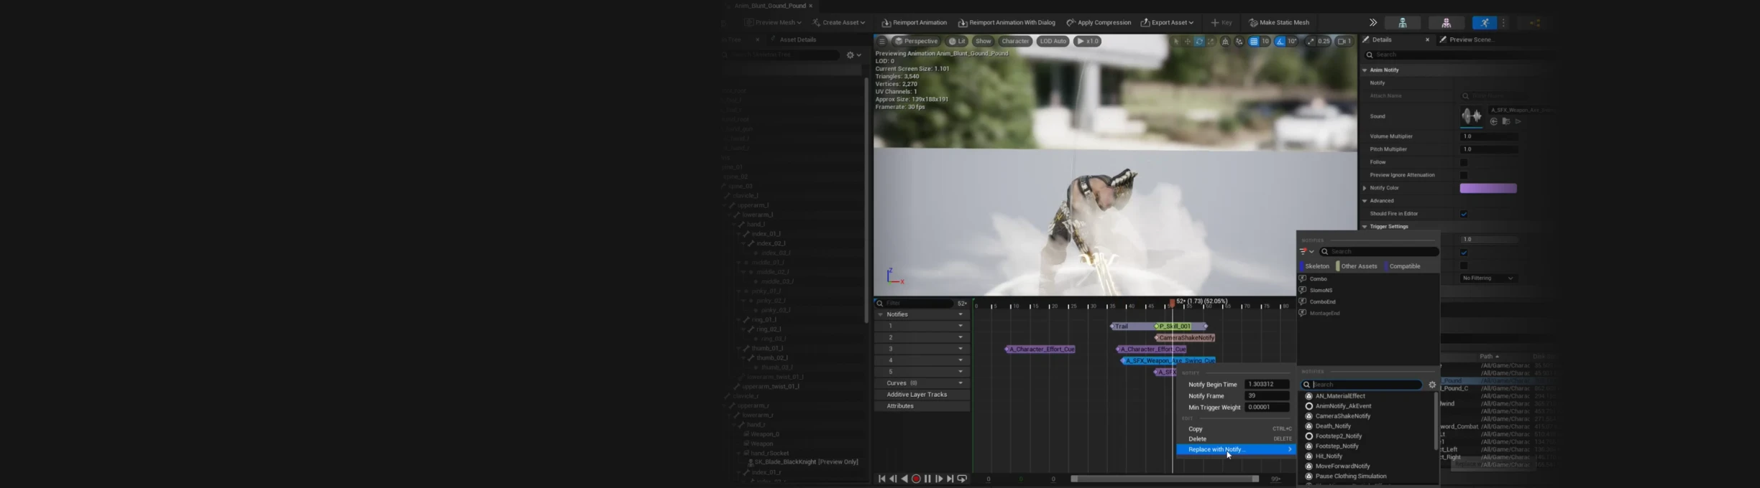This screenshot has width=1760, height=488.
Task: Open the Preview Scene tab
Action: click(1472, 39)
